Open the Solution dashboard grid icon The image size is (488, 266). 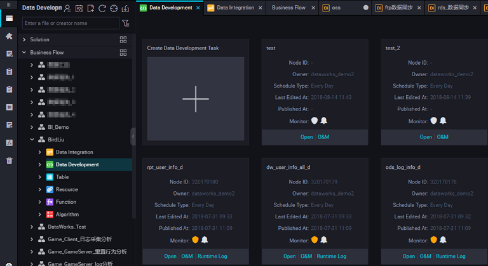(x=123, y=39)
